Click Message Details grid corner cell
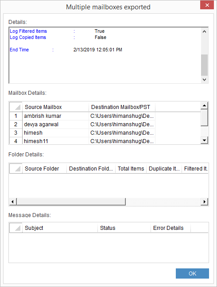 point(16,228)
